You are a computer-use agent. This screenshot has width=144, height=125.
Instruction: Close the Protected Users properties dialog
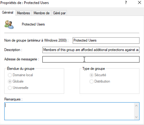(139, 2)
